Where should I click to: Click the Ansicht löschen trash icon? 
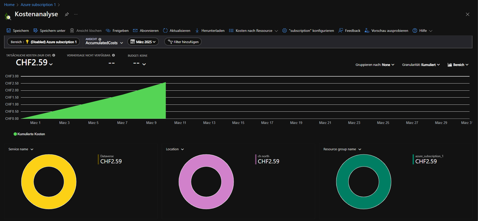72,31
